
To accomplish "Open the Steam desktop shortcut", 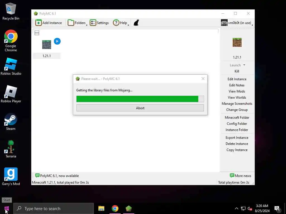I will 11,122.
